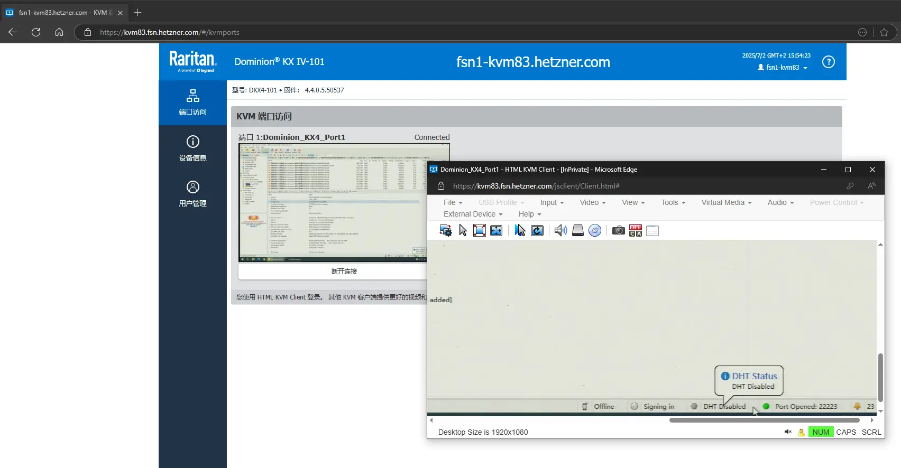Image resolution: width=901 pixels, height=468 pixels.
Task: Open a new browser tab
Action: tap(137, 13)
